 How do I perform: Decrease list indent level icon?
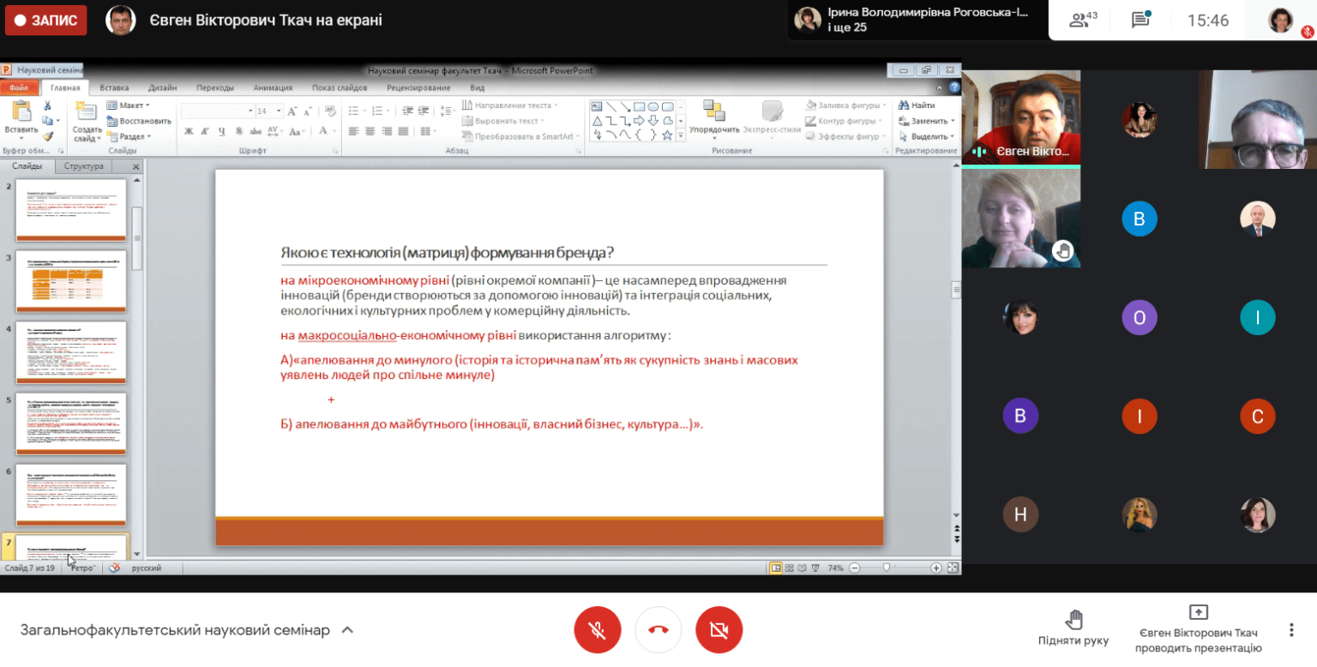pos(407,111)
